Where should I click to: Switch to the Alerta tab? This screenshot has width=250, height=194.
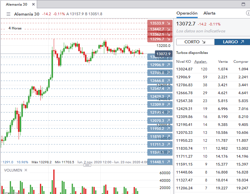pyautogui.click(x=209, y=13)
